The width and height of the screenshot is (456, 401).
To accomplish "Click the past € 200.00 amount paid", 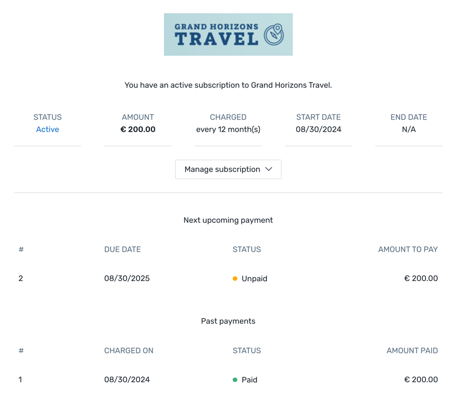I will click(x=421, y=380).
